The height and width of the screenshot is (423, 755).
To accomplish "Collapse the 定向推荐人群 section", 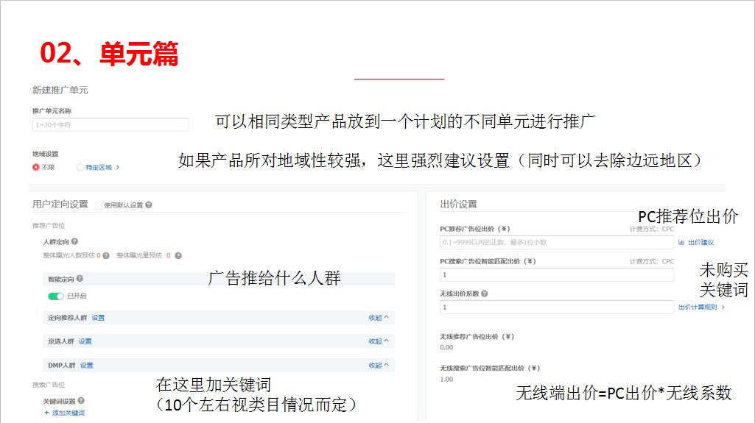I will coord(379,318).
